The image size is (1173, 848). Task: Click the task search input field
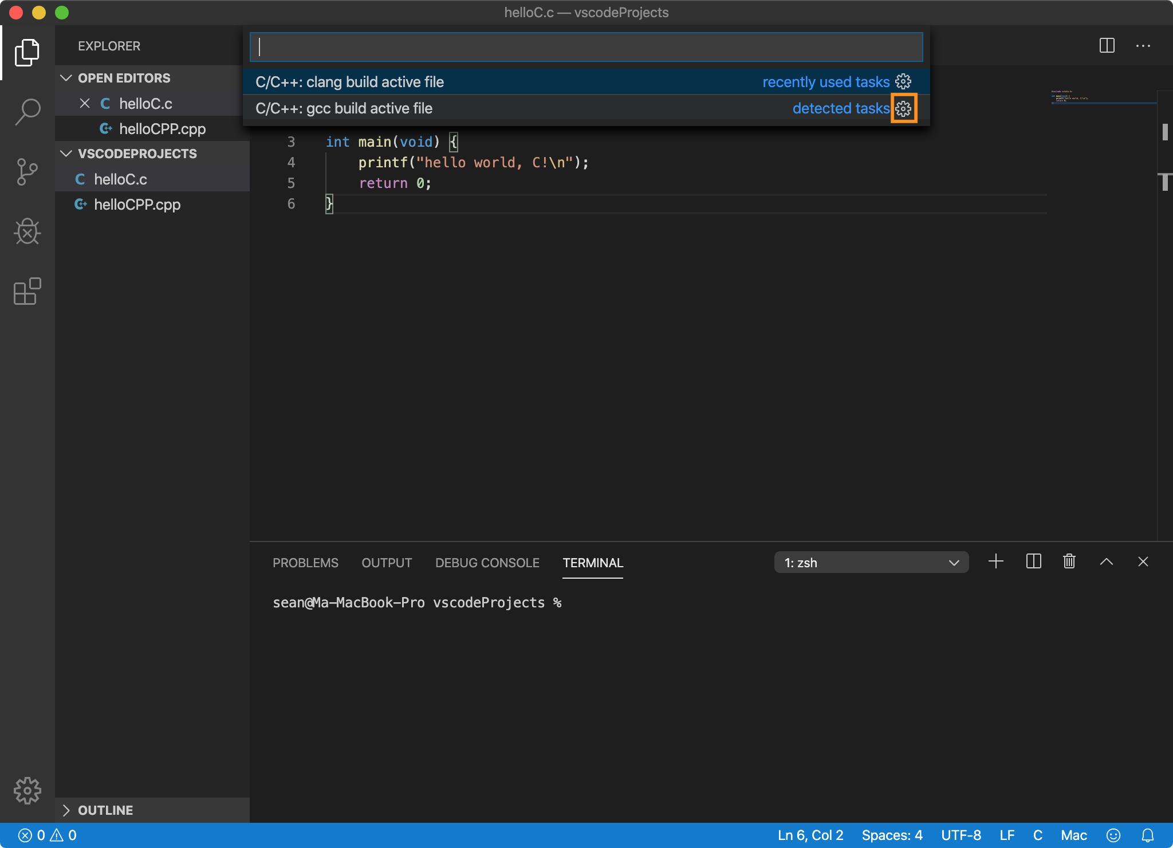point(586,47)
